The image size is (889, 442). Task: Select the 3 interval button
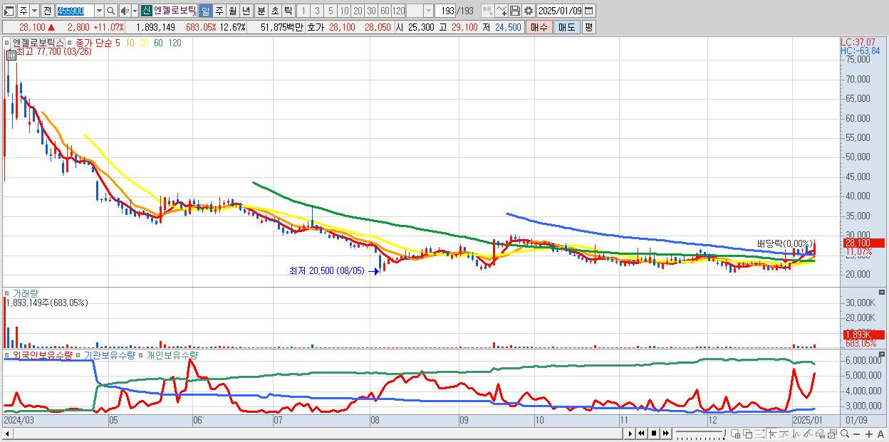[316, 11]
